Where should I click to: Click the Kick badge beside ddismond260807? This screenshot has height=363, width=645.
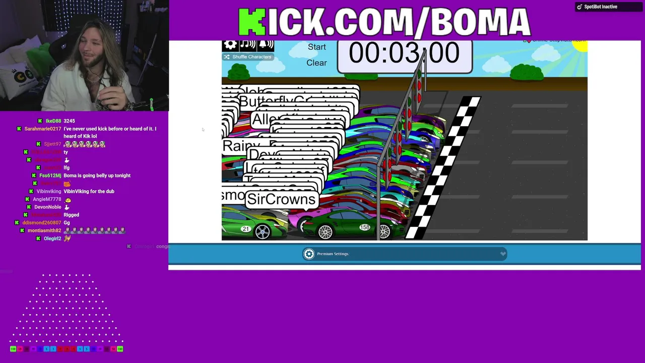coord(17,223)
